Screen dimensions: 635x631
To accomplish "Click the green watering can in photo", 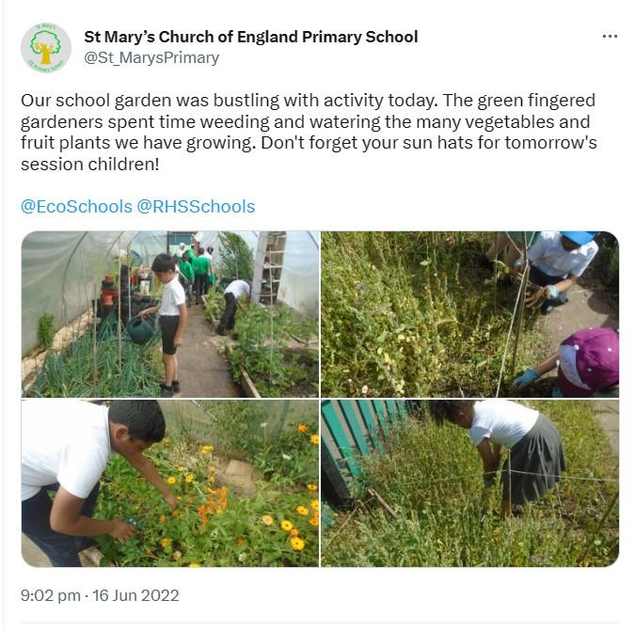I will 142,329.
